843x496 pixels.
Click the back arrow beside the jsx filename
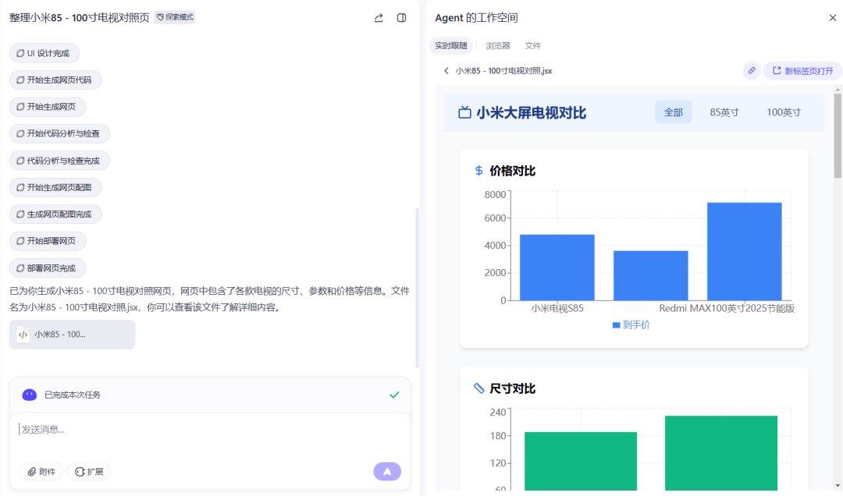[x=446, y=71]
